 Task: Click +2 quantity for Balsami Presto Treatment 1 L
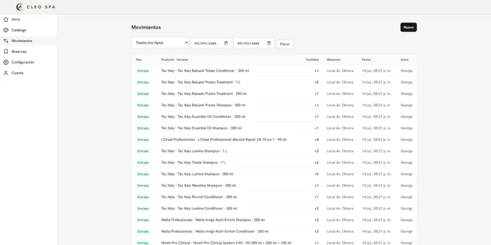coord(316,82)
